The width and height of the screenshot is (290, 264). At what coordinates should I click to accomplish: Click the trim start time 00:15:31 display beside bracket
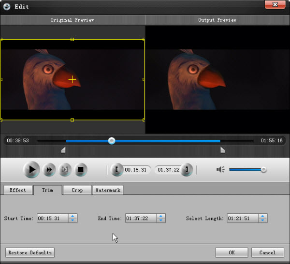click(x=135, y=170)
